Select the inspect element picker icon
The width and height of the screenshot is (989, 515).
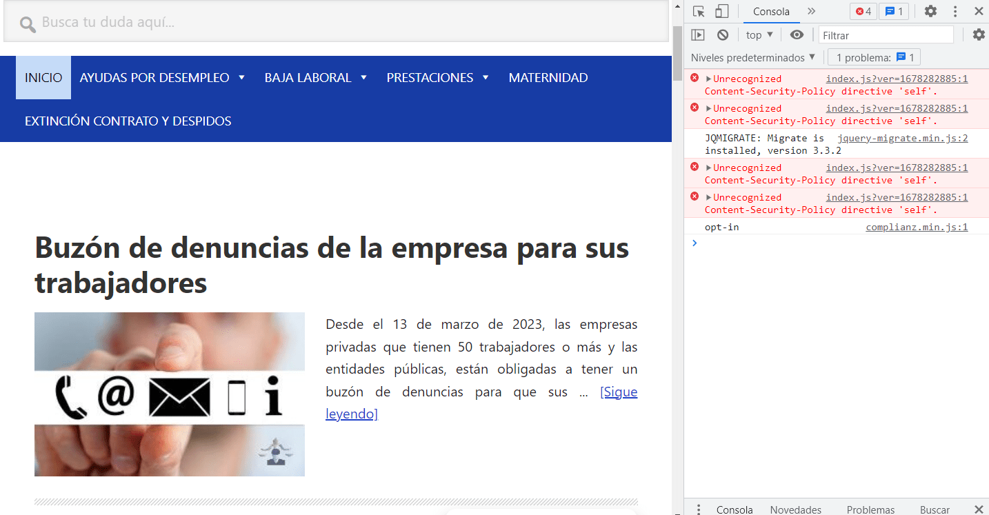coord(699,11)
